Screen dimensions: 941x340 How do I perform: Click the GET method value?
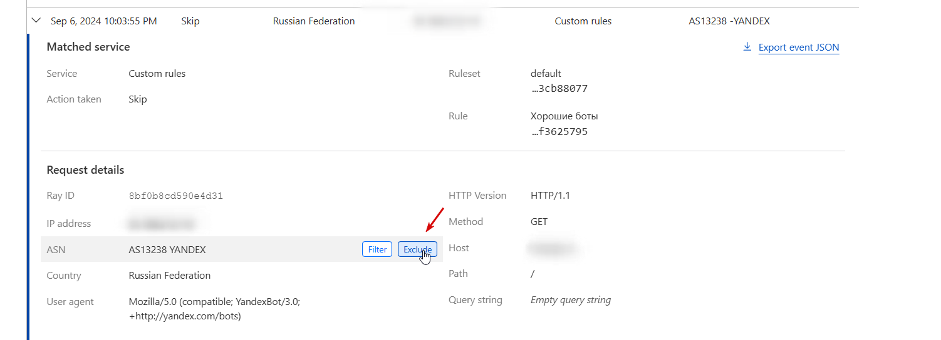[539, 222]
